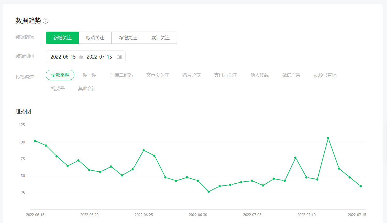Click the 2022-07-05 x-axis label
This screenshot has height=223, width=387.
point(252,215)
